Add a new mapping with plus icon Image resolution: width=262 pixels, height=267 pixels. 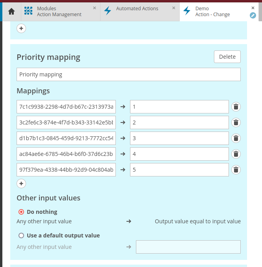(21, 184)
